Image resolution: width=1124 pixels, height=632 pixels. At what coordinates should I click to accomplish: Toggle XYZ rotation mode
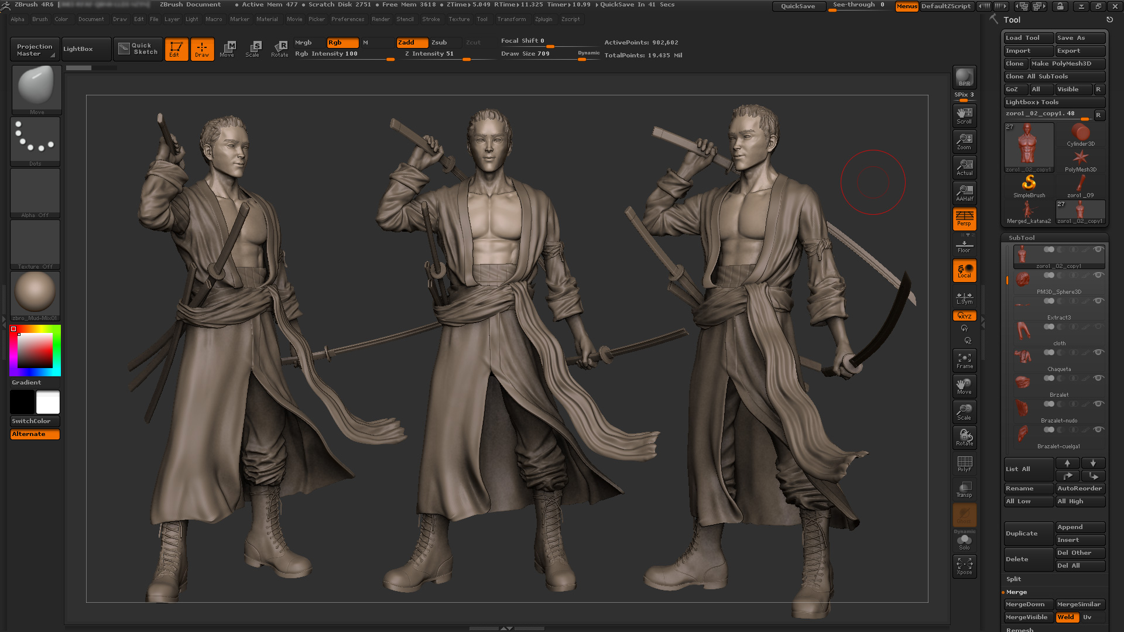[x=964, y=316]
